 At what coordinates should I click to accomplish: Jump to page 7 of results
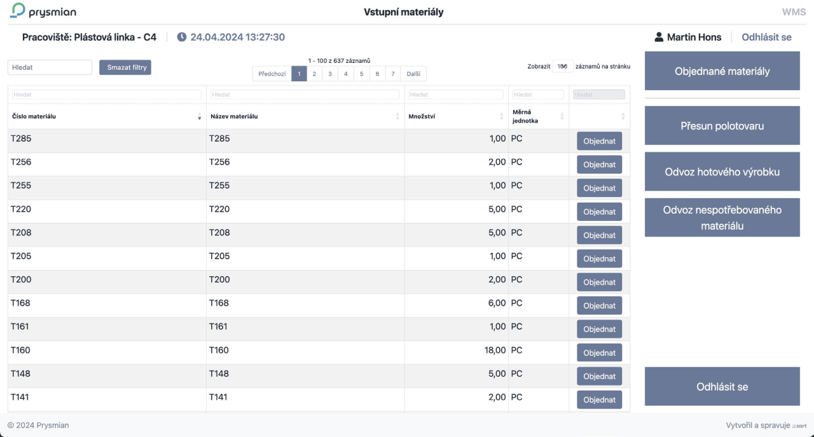coord(393,74)
